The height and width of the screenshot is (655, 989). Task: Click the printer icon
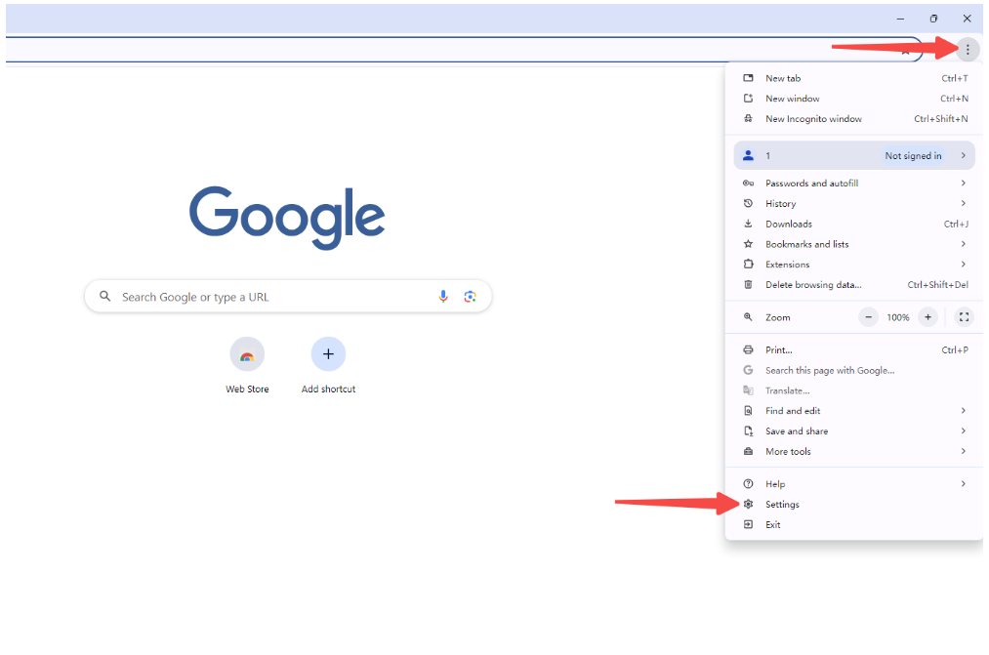pyautogui.click(x=748, y=349)
